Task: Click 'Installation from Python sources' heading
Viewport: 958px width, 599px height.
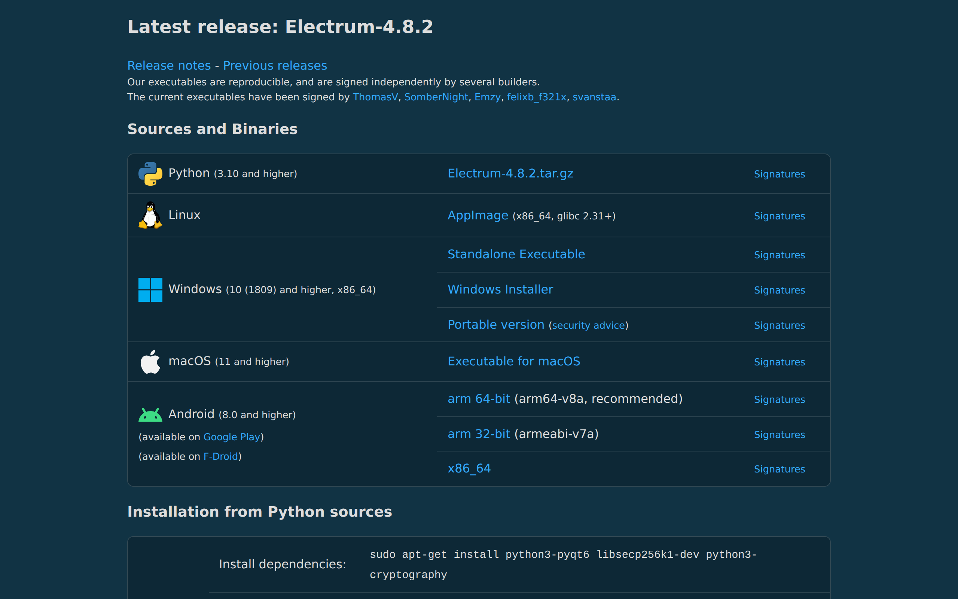Action: pos(259,511)
